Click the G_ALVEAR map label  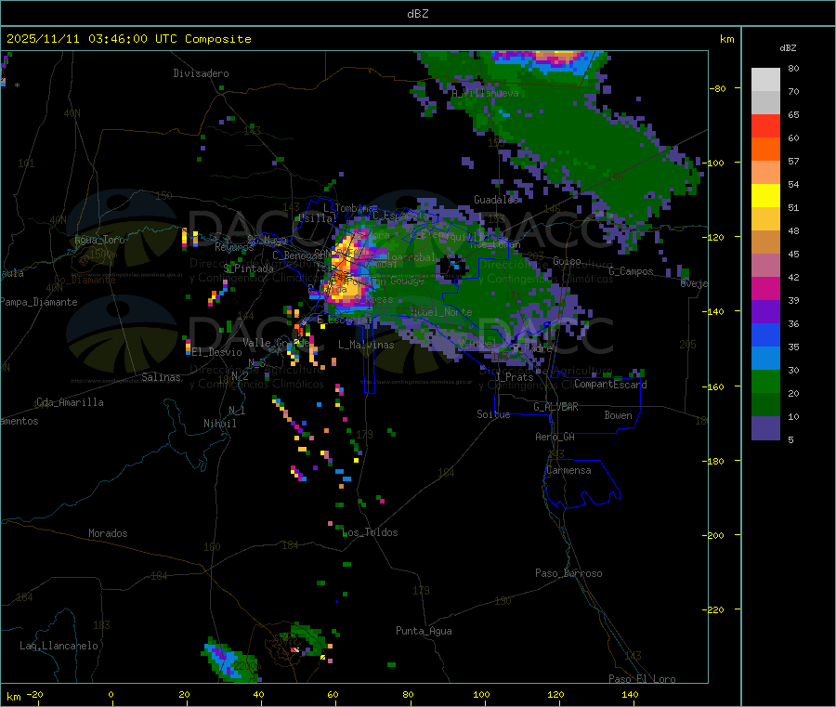[555, 407]
